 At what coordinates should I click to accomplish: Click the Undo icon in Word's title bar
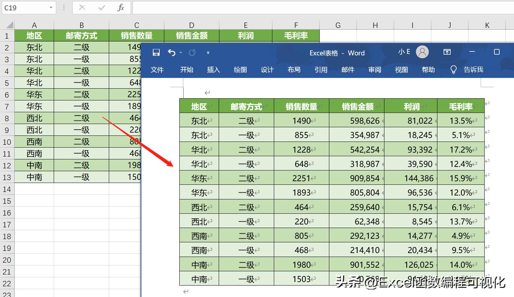(x=172, y=52)
